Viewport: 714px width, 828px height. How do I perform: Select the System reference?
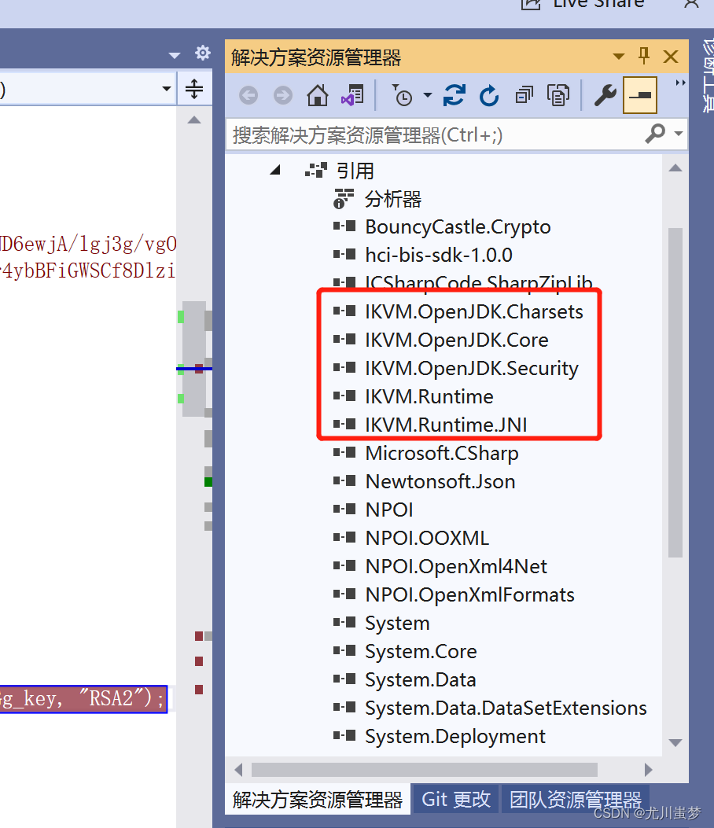(398, 624)
